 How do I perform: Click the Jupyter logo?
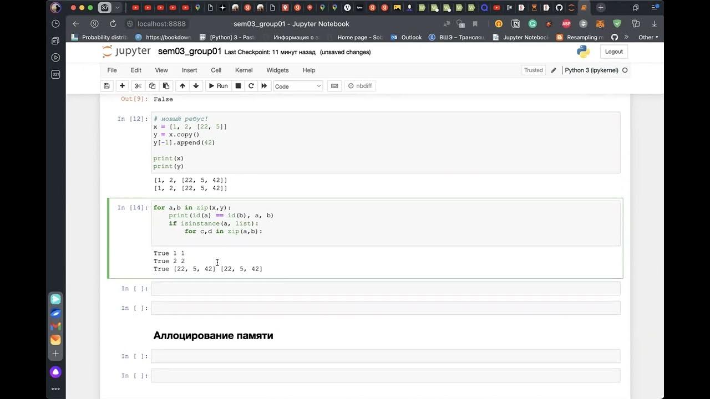[x=126, y=52]
